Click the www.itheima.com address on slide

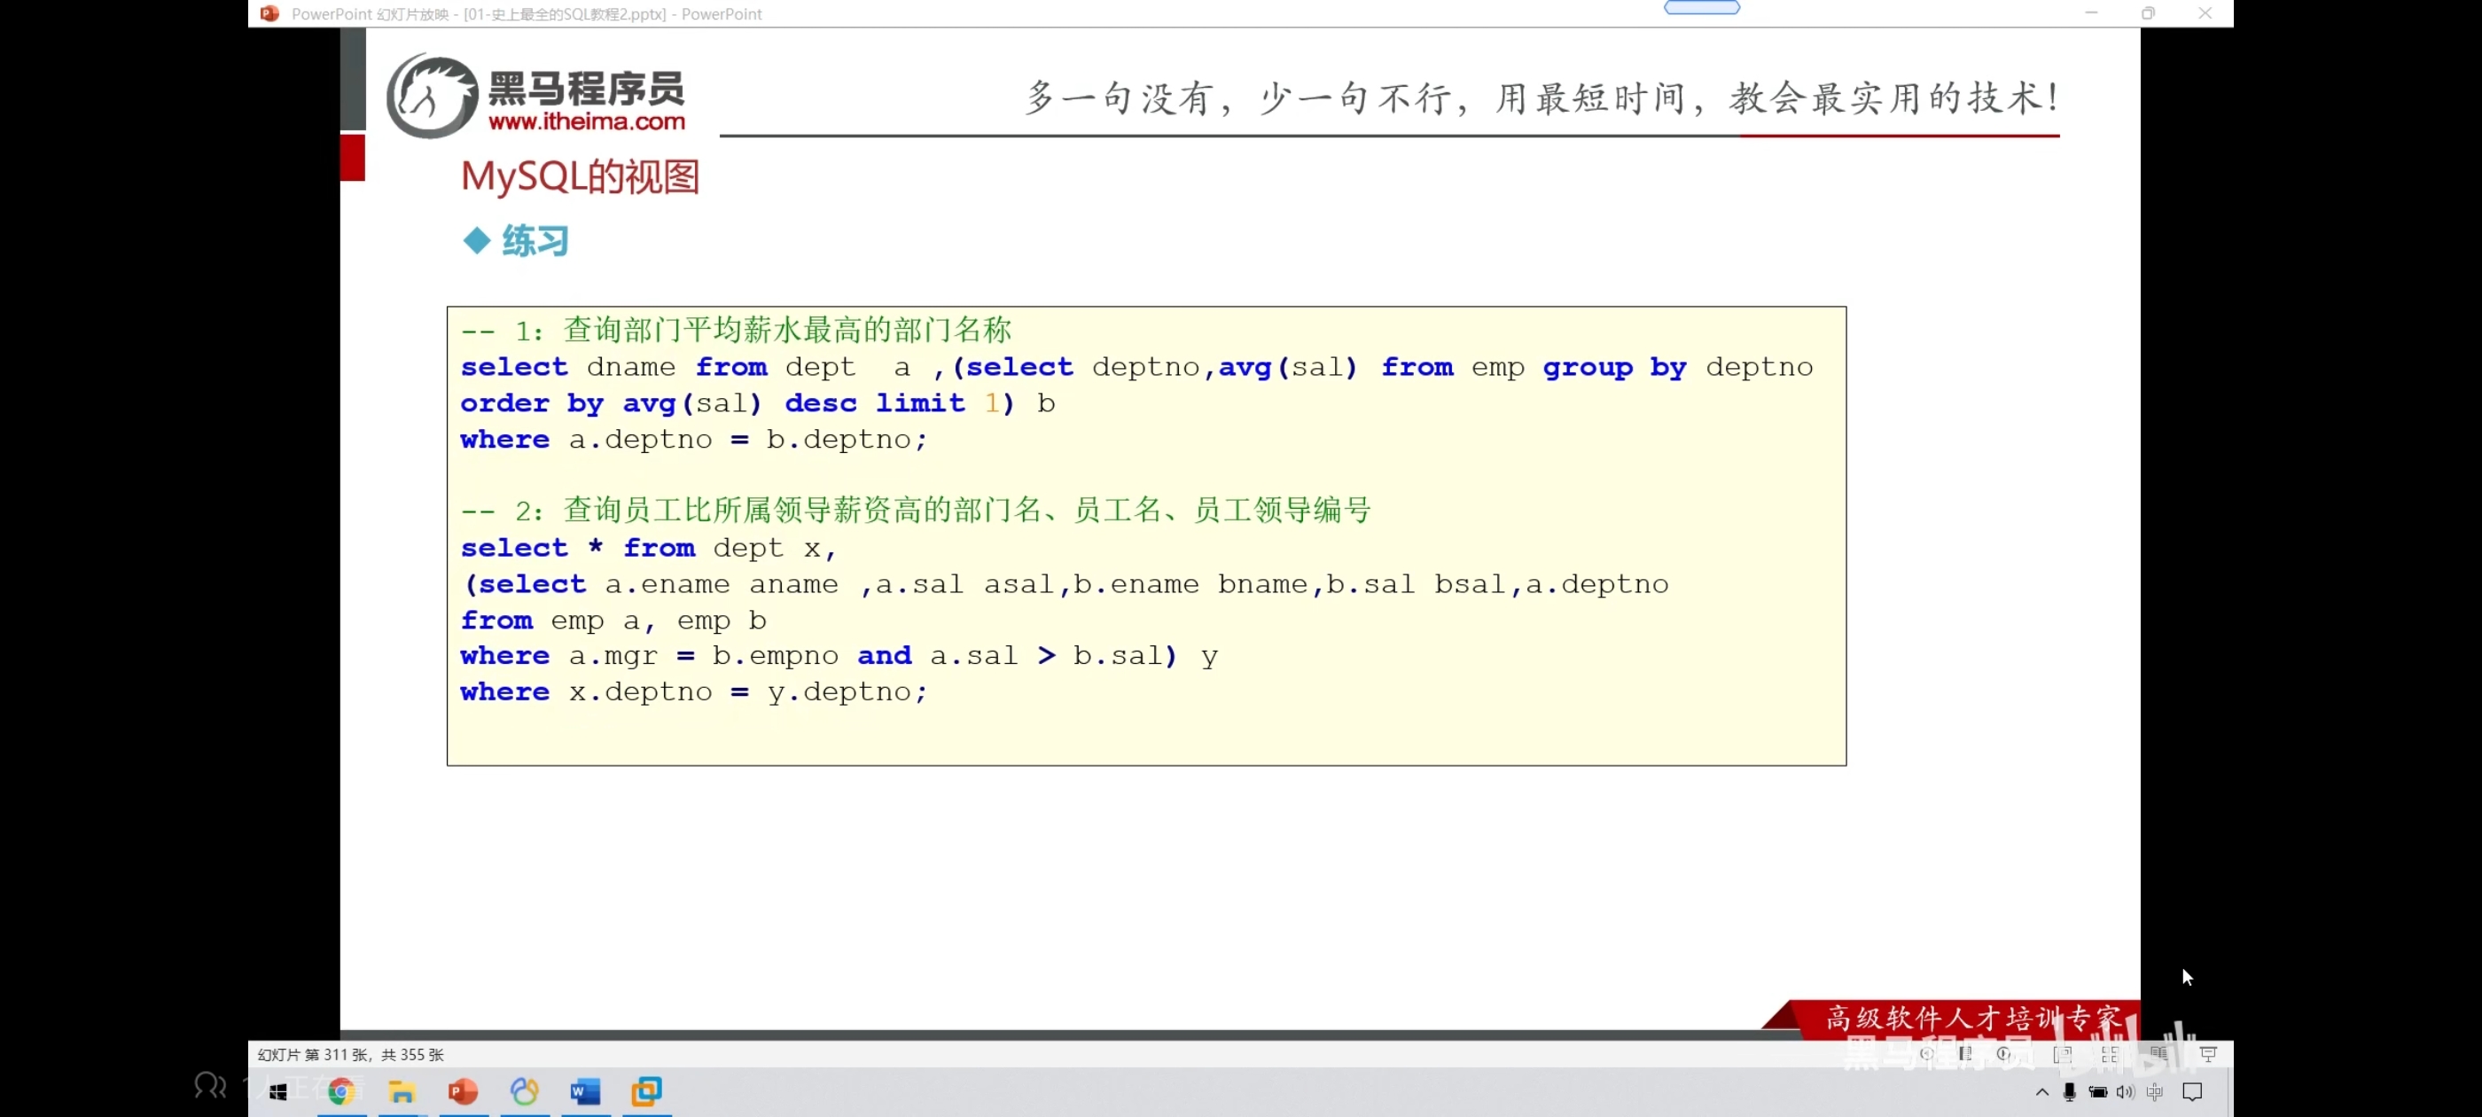[586, 121]
